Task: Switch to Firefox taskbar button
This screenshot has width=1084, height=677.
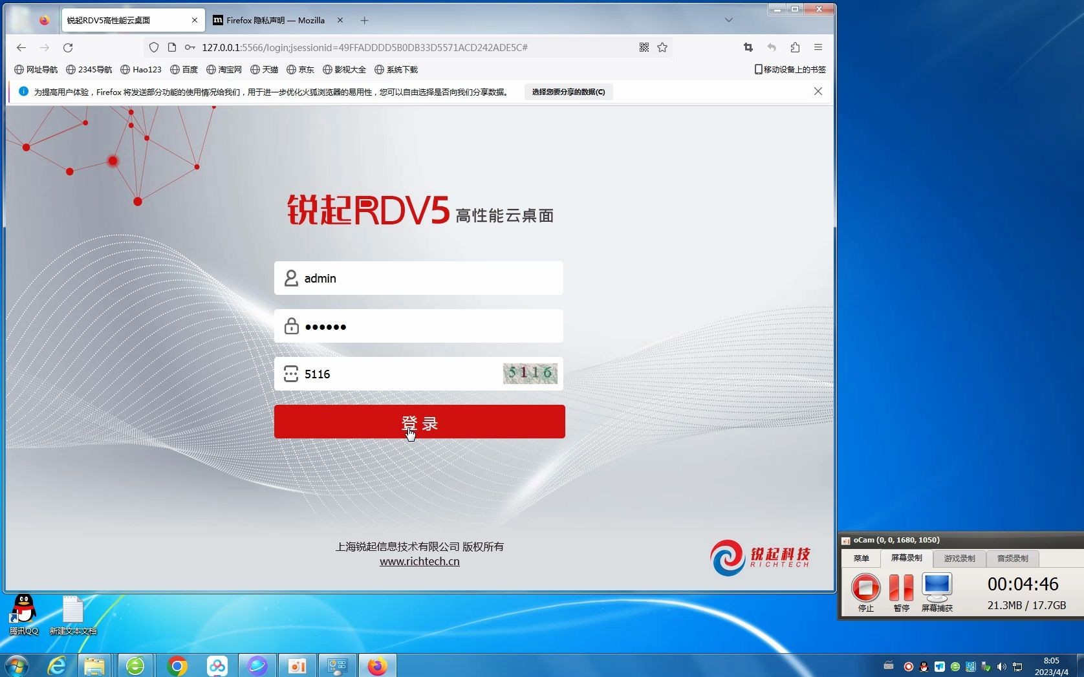Action: point(377,665)
